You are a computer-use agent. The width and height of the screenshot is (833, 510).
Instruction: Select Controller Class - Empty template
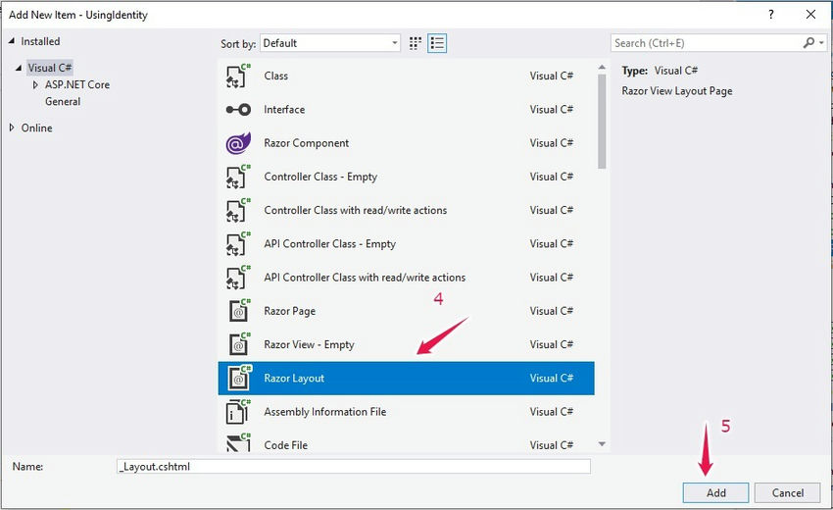pyautogui.click(x=407, y=177)
